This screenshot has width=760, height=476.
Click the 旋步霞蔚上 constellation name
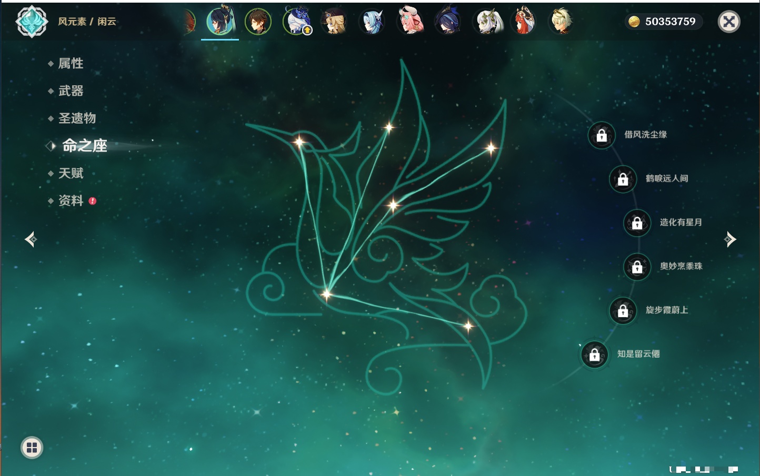pyautogui.click(x=667, y=310)
